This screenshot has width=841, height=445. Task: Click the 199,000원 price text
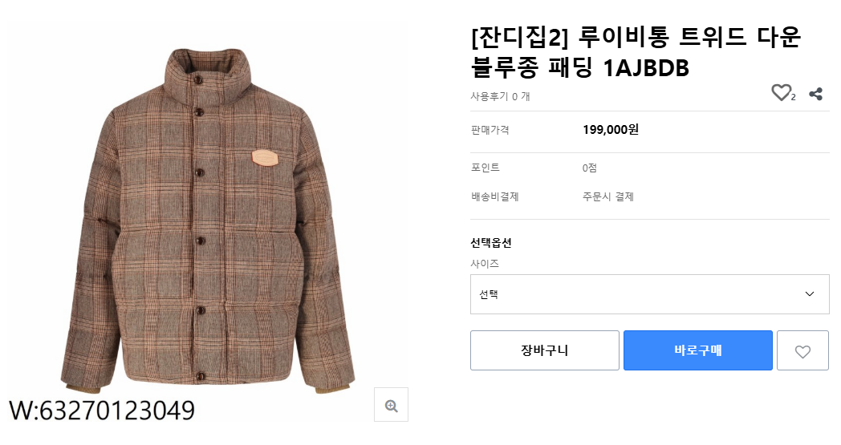pyautogui.click(x=610, y=130)
